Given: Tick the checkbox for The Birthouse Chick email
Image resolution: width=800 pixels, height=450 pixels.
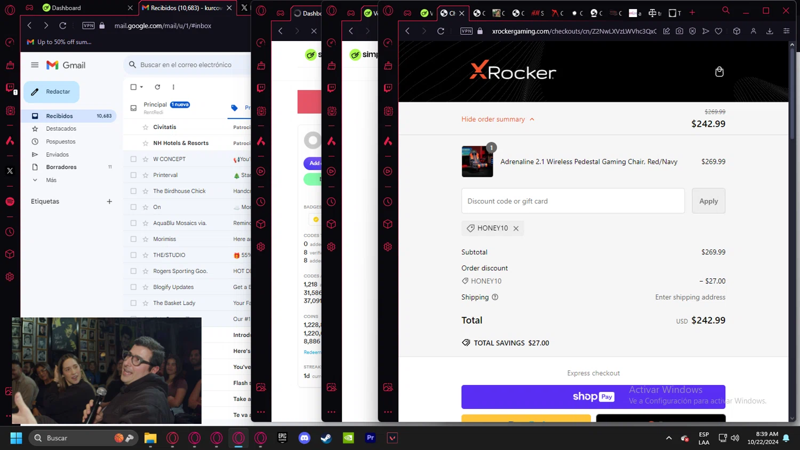Looking at the screenshot, I should 133,191.
